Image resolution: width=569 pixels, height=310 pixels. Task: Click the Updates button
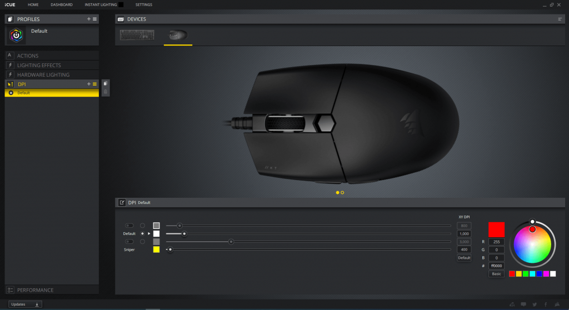pyautogui.click(x=25, y=304)
